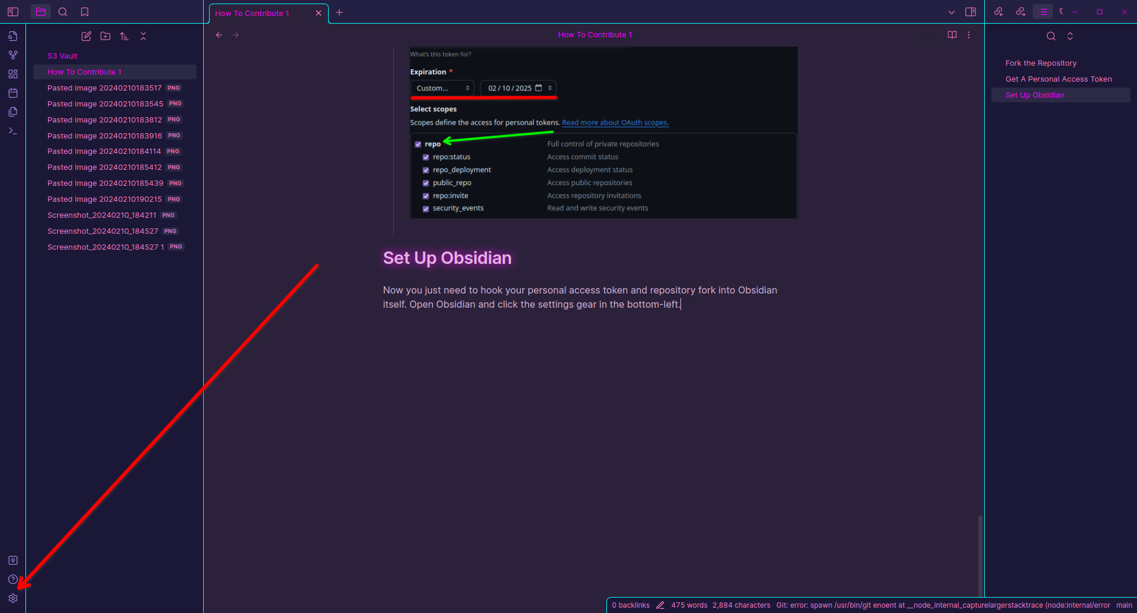Select the outline panel tab
The height and width of the screenshot is (613, 1137).
click(1043, 12)
